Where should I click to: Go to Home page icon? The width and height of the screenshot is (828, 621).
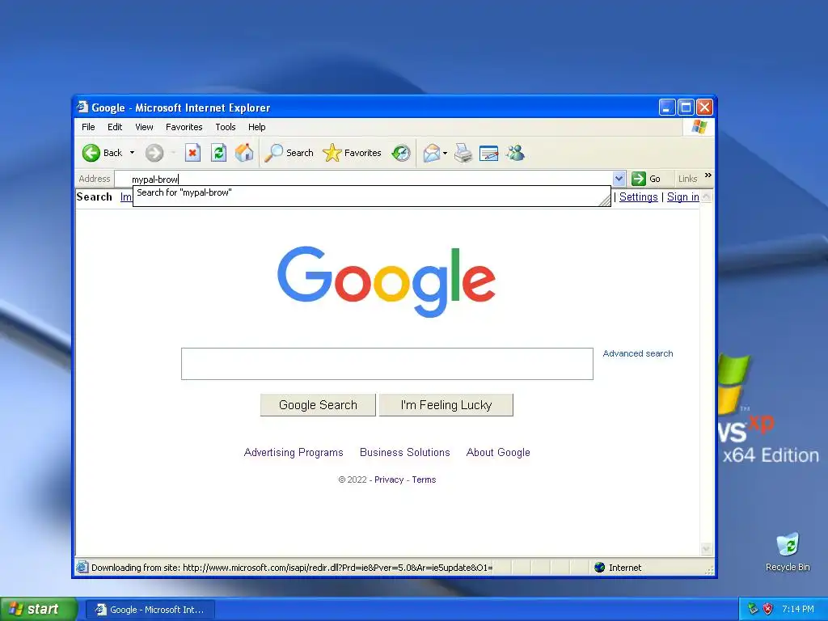(244, 153)
